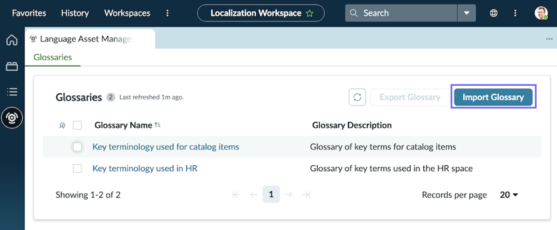This screenshot has height=230, width=557.
Task: Click 'Glossary of key terms used in the HR space'
Action: point(392,168)
